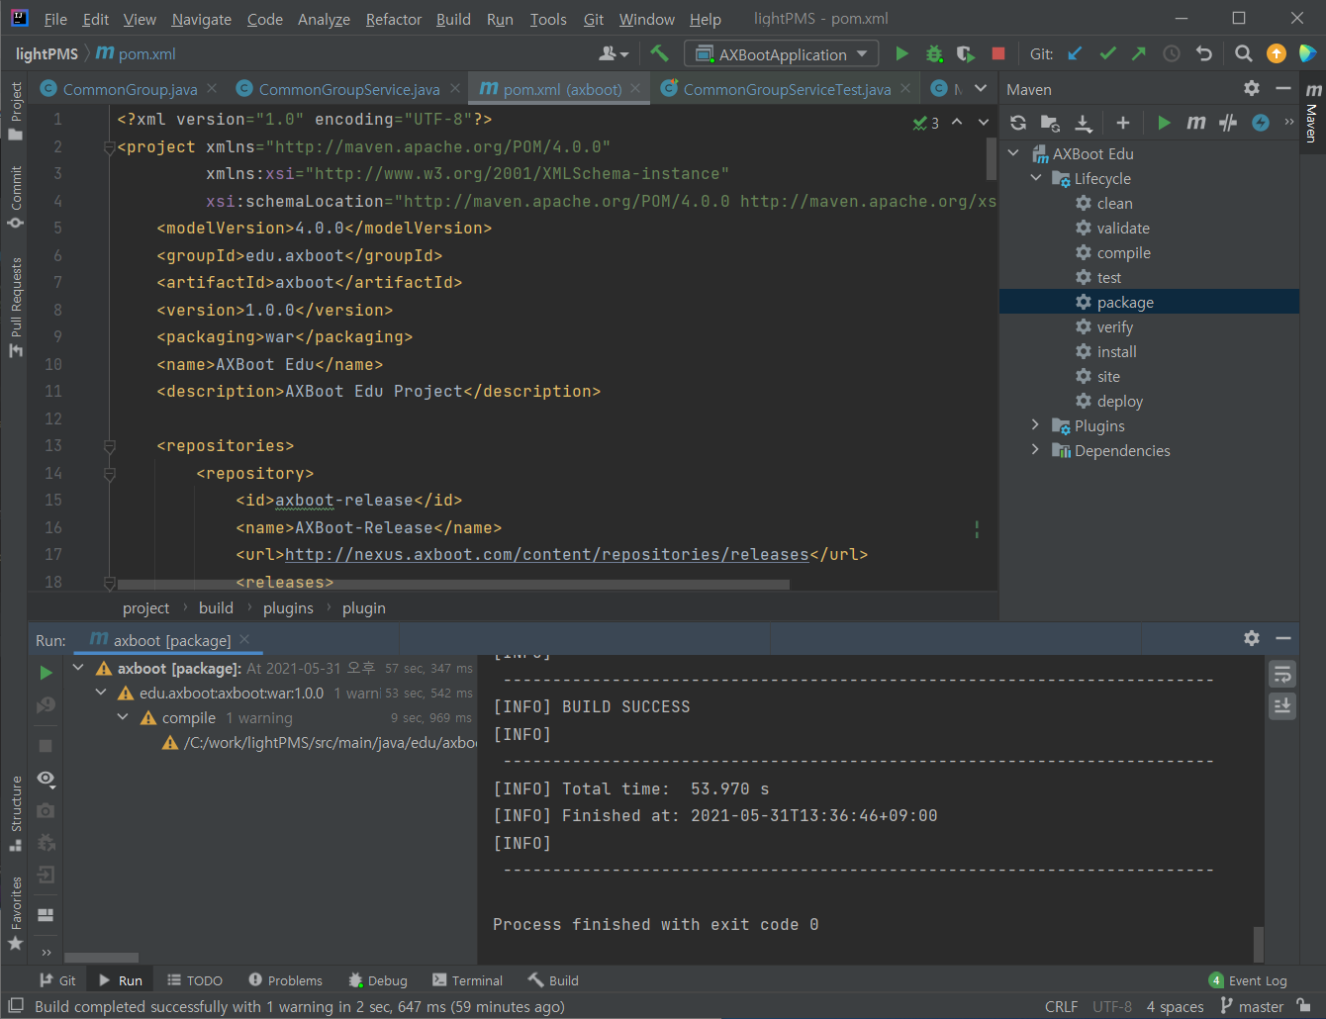Git push green arrow icon
The height and width of the screenshot is (1019, 1326).
(1139, 53)
